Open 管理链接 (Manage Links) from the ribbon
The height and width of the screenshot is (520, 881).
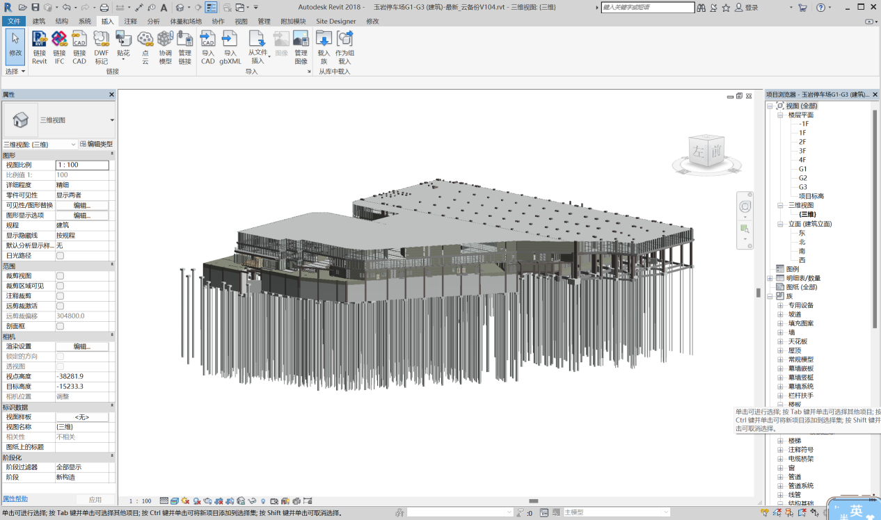tap(184, 47)
